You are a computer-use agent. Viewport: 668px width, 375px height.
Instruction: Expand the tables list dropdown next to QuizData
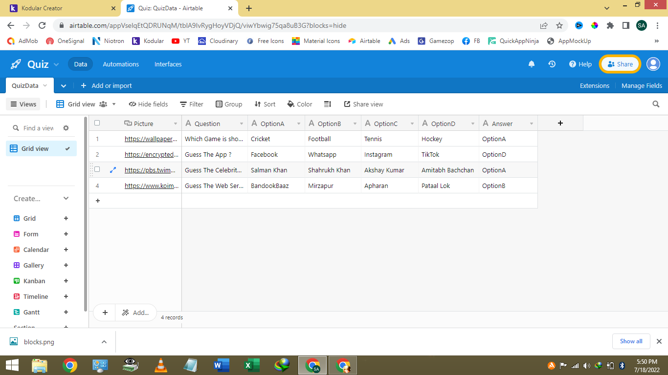[64, 85]
